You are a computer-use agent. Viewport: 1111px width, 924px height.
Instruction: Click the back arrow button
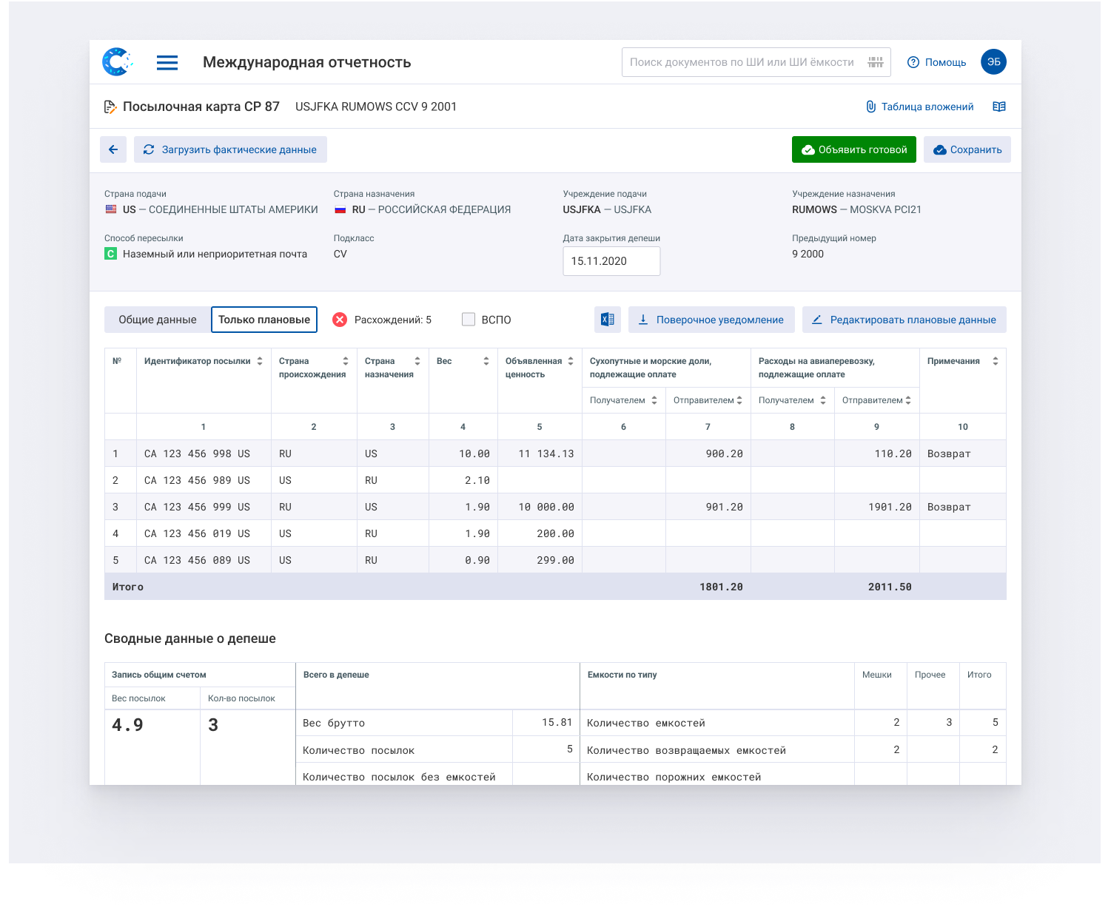tap(113, 149)
